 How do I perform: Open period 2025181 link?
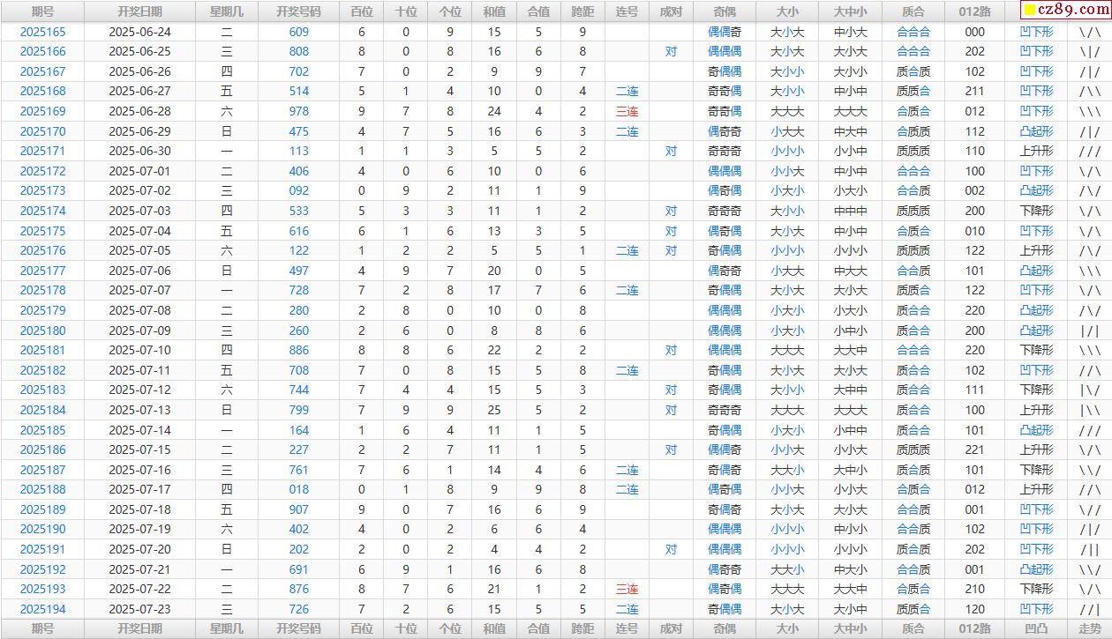tap(42, 350)
